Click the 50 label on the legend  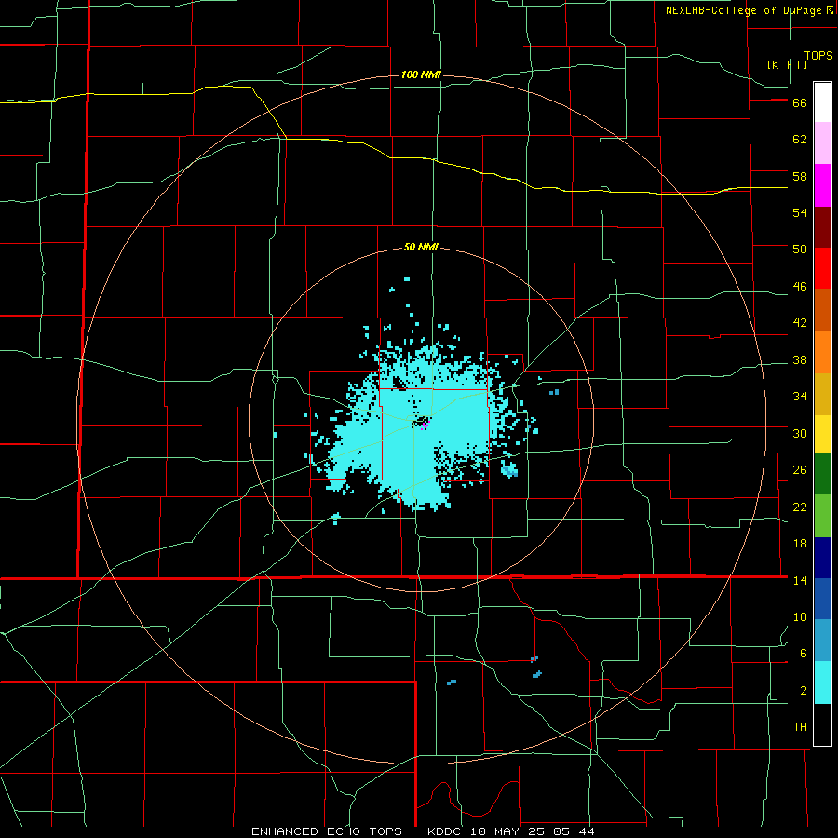pos(800,250)
